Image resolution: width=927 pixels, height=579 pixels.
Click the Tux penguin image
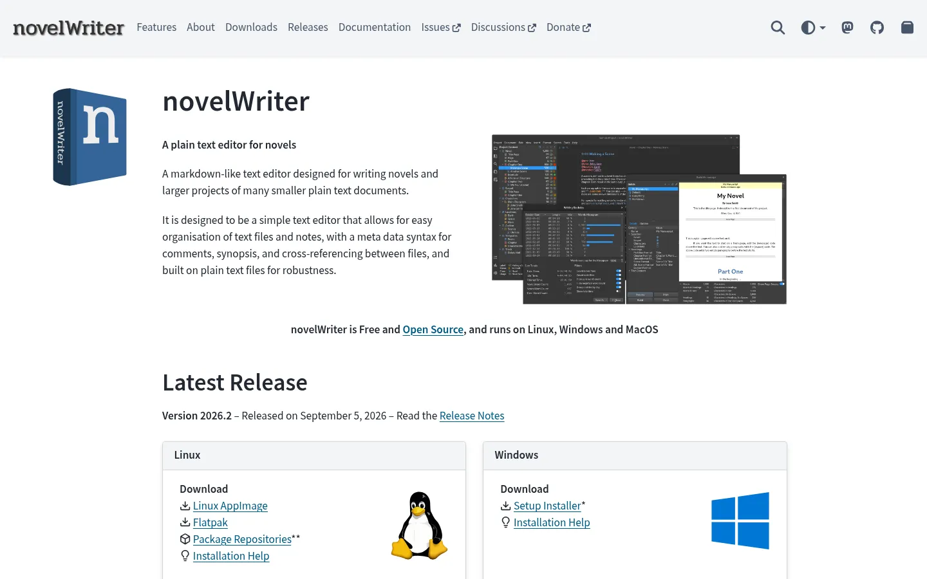[419, 526]
